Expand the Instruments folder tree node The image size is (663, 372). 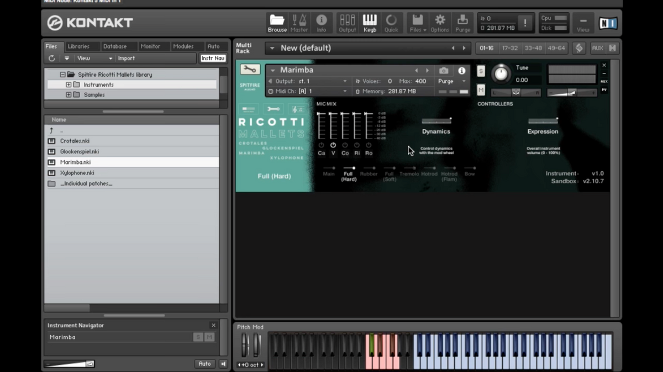(x=69, y=85)
